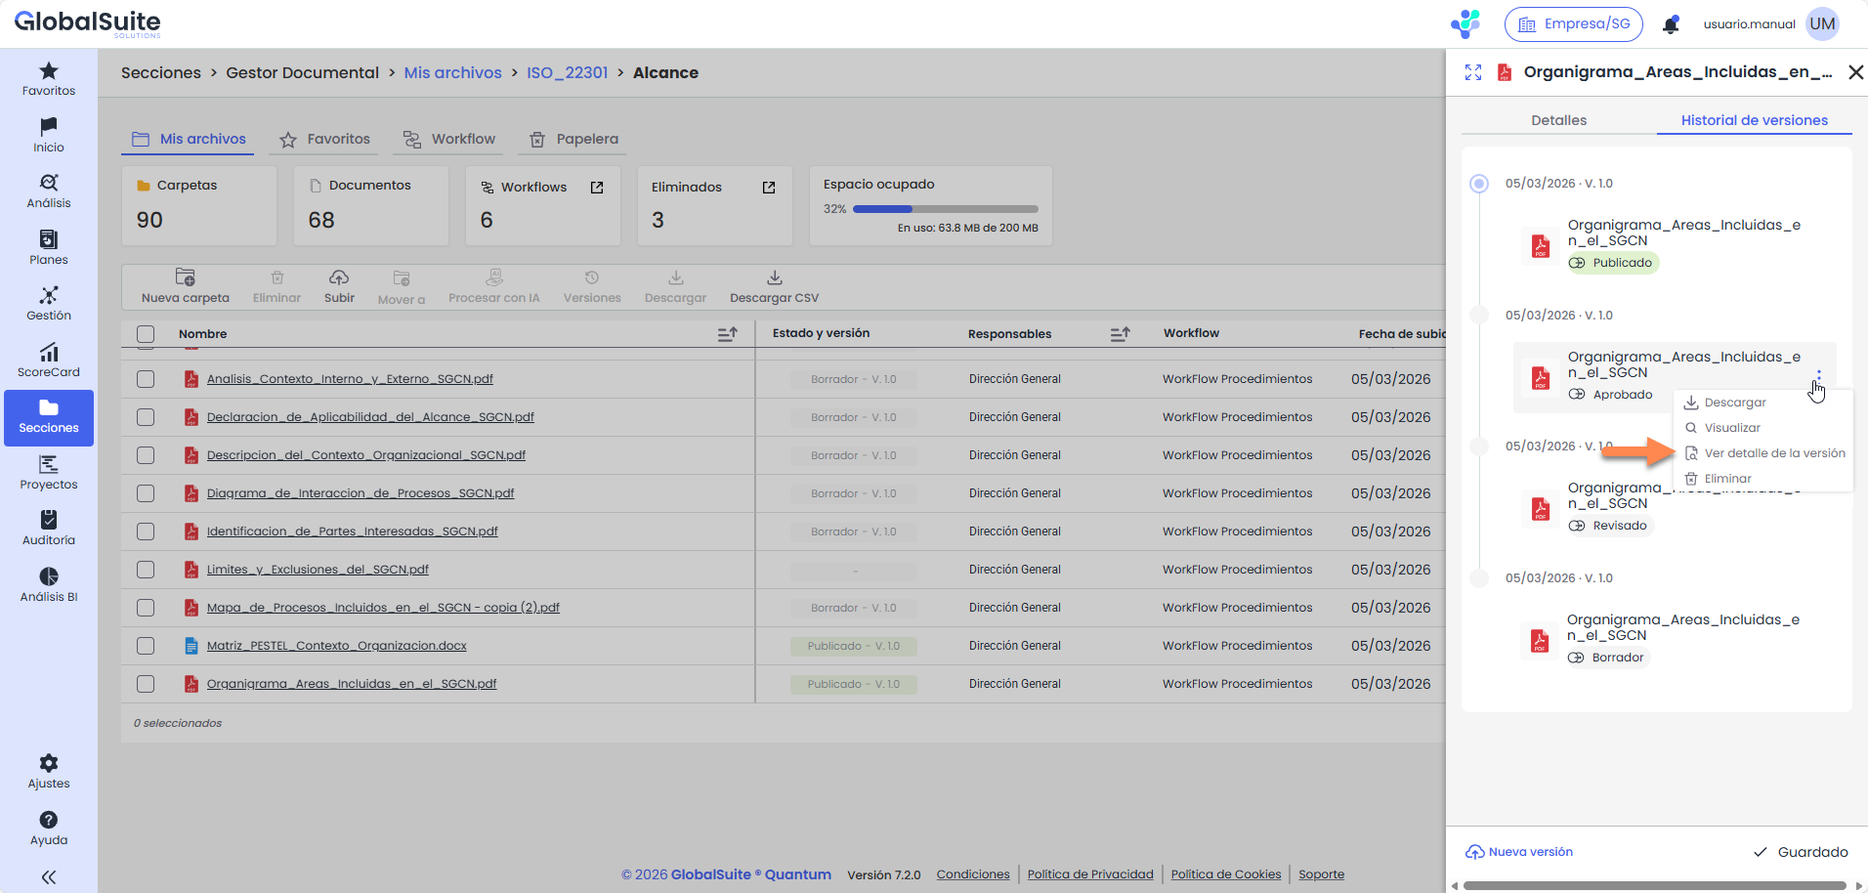Viewport: 1868px width, 893px height.
Task: Click the notifications bell icon
Action: pyautogui.click(x=1671, y=24)
